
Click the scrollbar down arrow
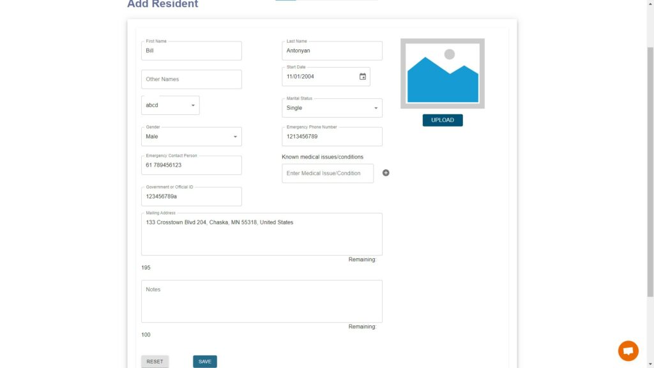(650, 365)
